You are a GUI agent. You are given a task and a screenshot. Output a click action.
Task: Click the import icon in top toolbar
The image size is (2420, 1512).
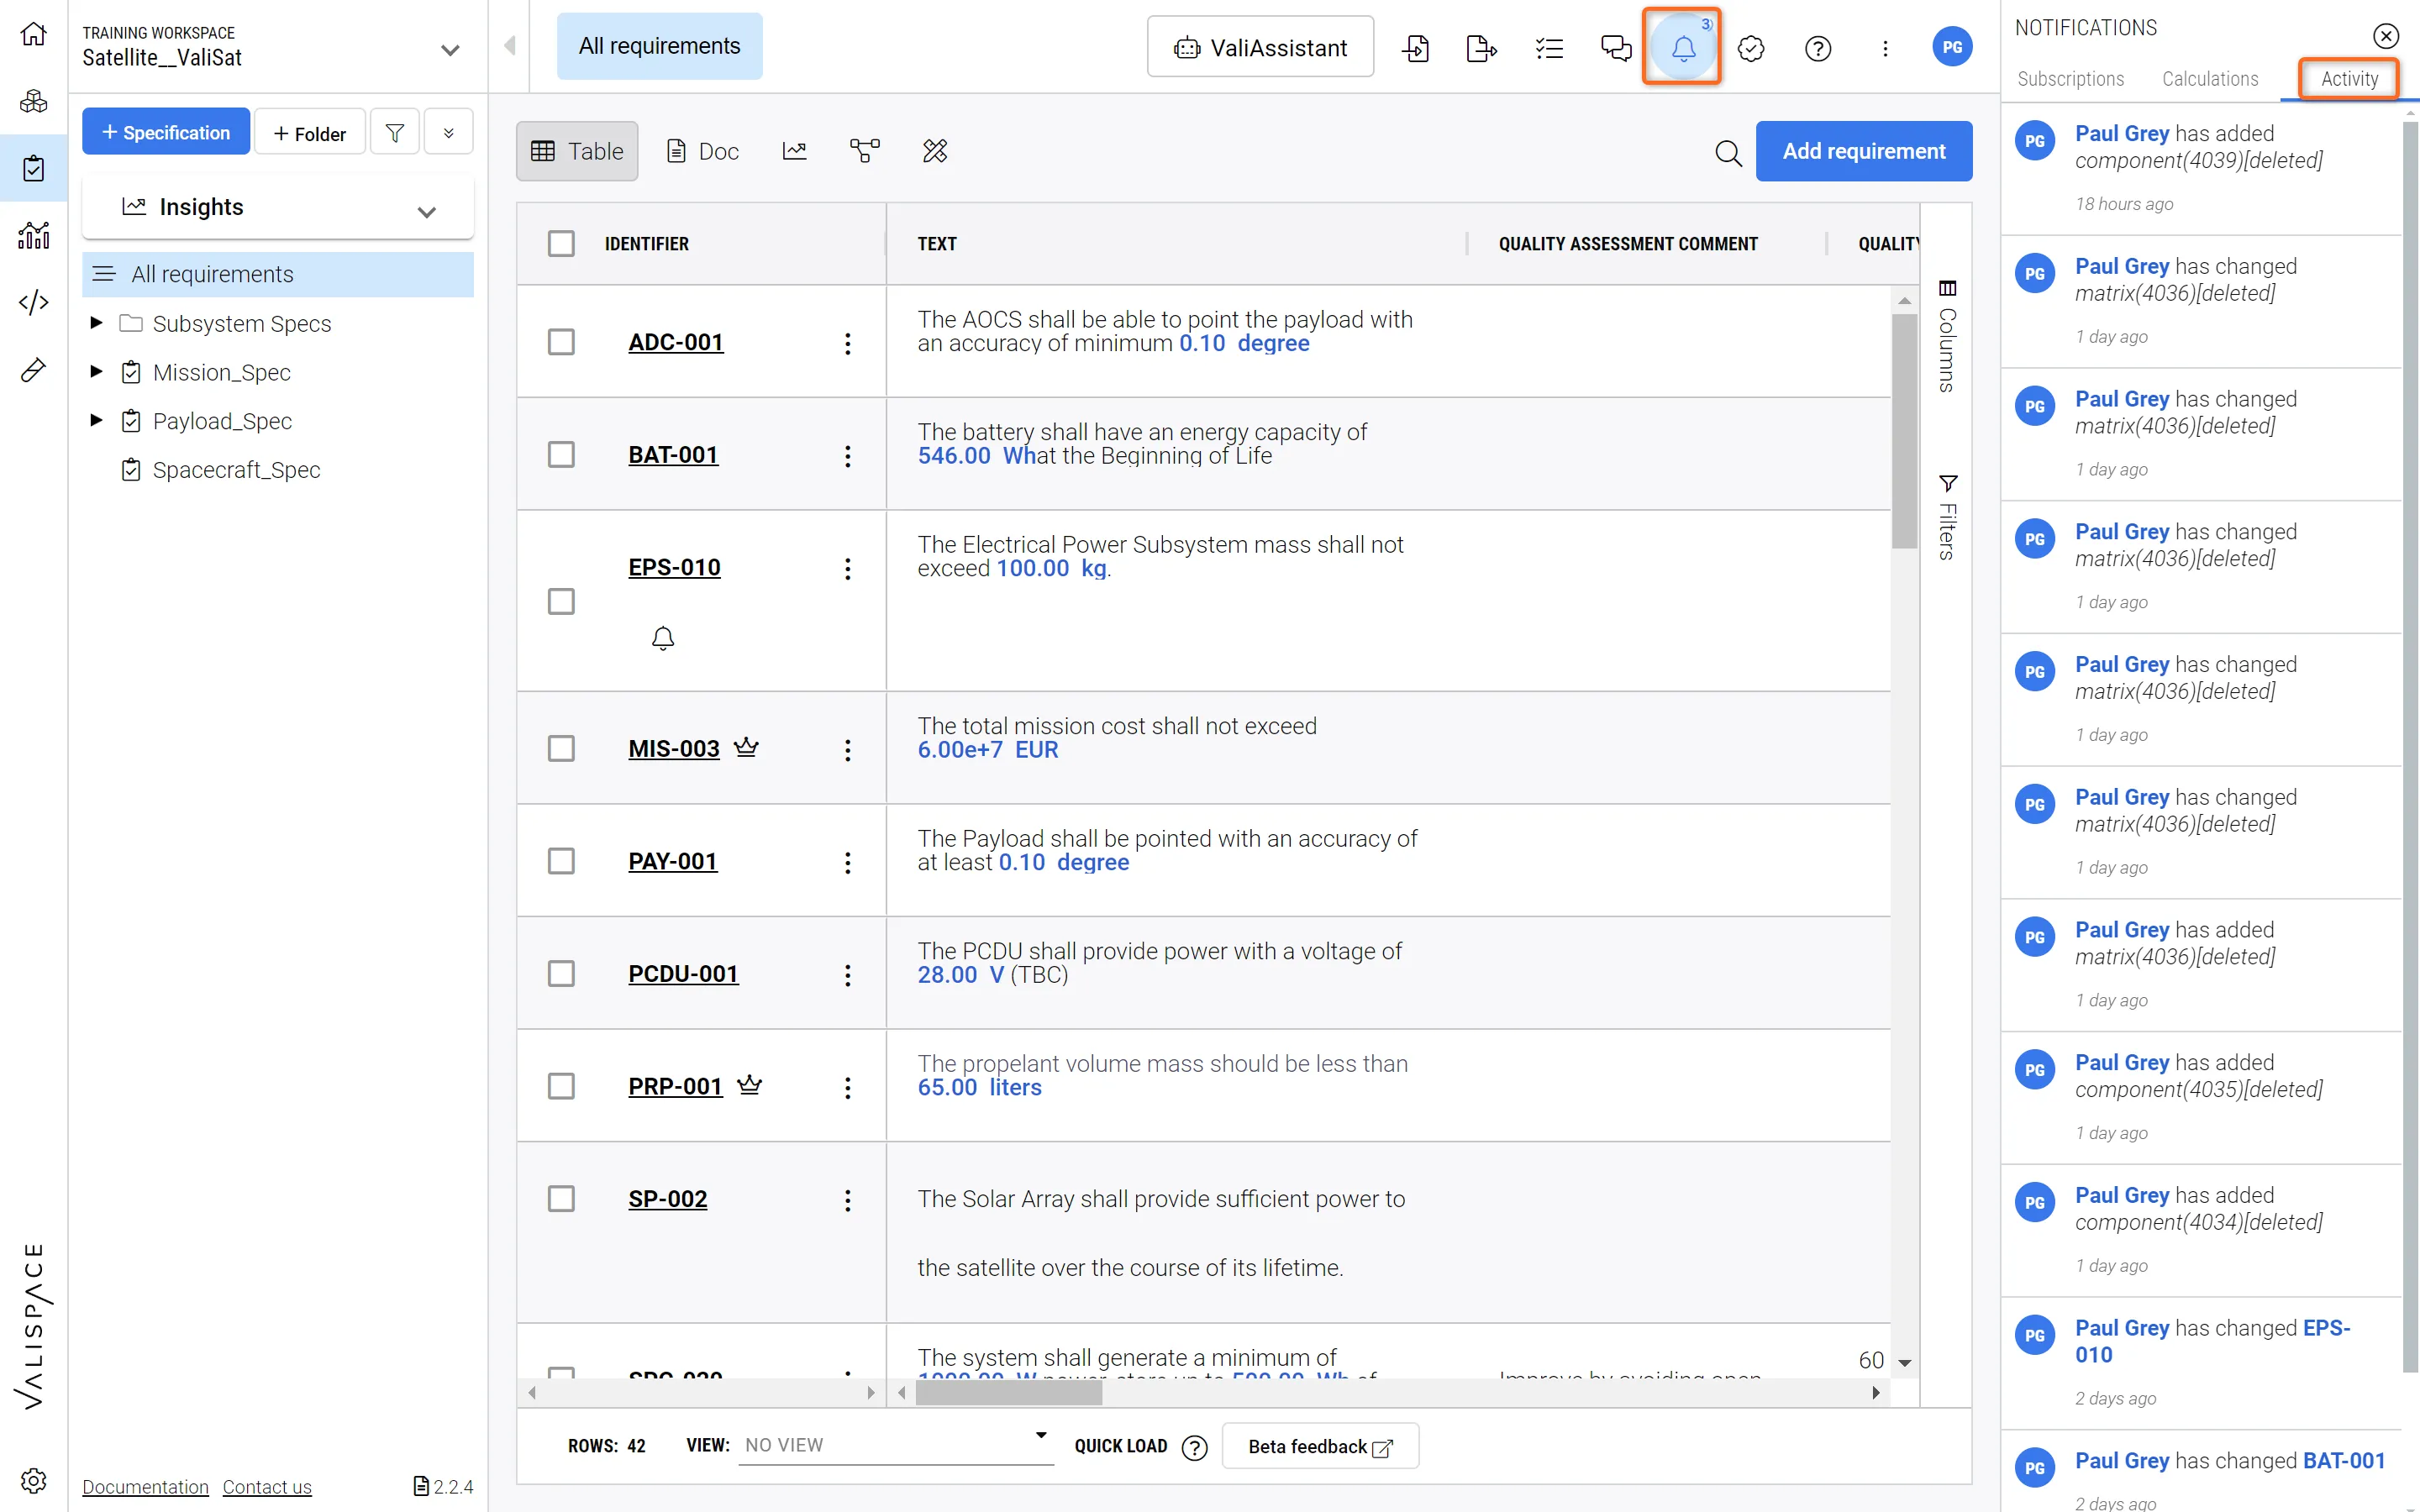[1415, 47]
